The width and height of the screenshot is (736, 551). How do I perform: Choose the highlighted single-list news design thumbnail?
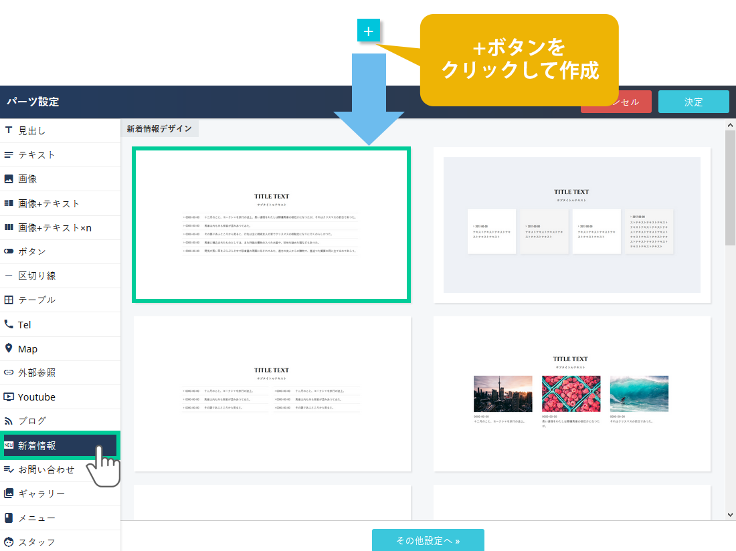pyautogui.click(x=272, y=225)
